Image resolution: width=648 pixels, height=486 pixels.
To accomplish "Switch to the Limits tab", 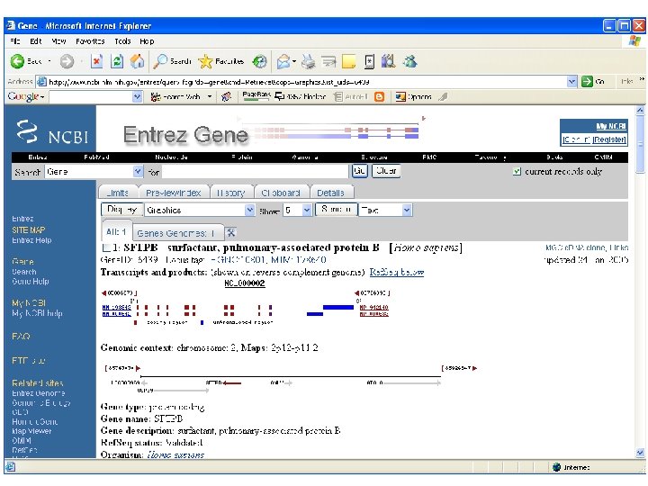I will coord(117,193).
